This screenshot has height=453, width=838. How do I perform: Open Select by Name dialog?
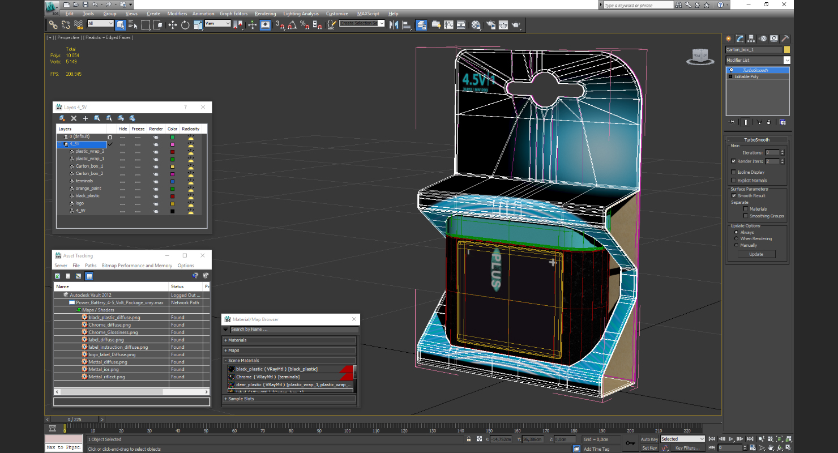(x=133, y=25)
